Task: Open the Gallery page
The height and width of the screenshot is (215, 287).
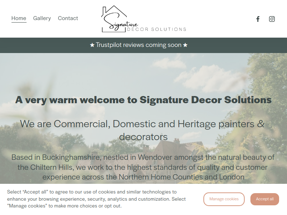Action: click(42, 18)
